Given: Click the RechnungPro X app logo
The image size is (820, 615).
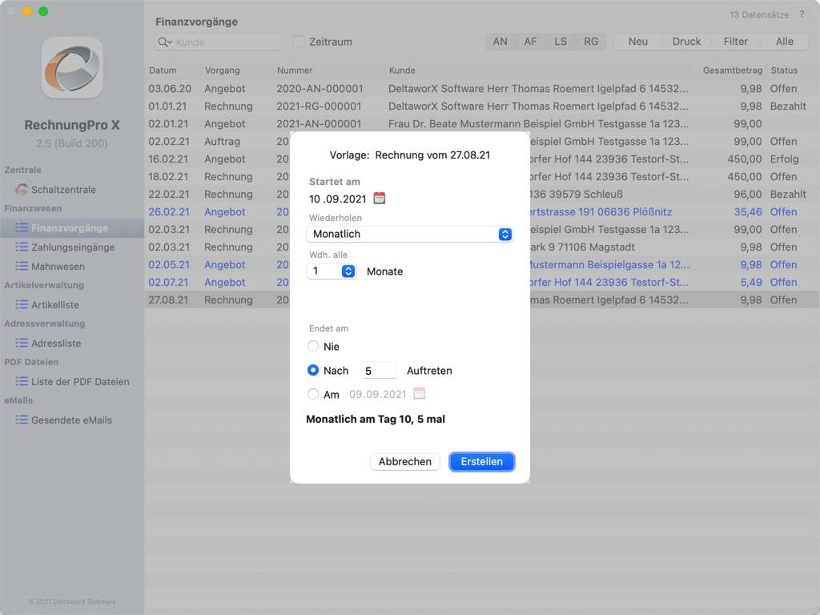Looking at the screenshot, I should tap(72, 67).
